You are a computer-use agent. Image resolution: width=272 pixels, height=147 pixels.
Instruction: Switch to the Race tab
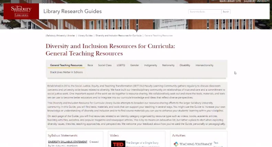click(x=90, y=65)
